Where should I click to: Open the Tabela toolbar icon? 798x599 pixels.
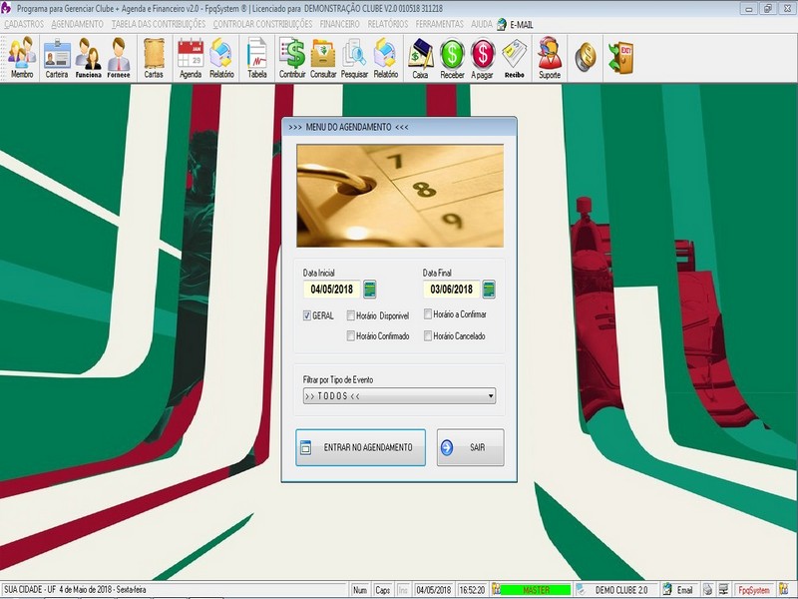tap(256, 58)
